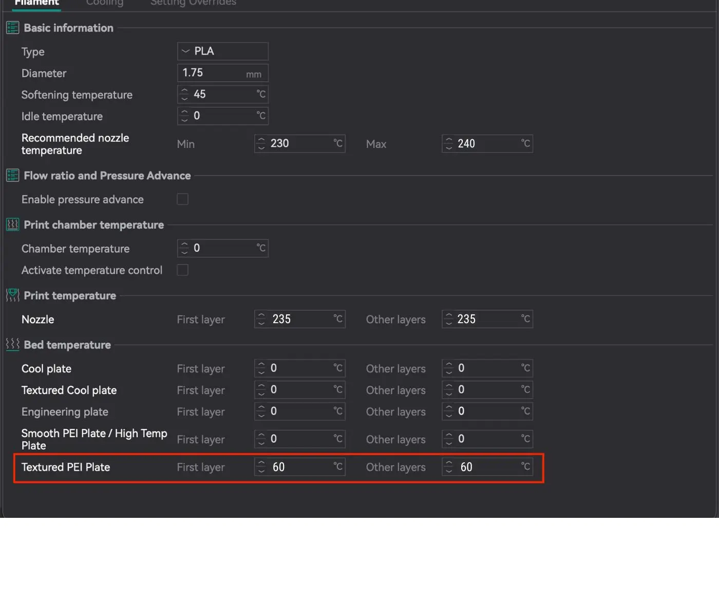
Task: Click the Basic information section icon
Action: coord(12,28)
